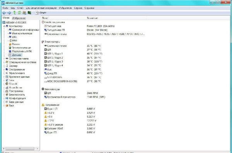
Task: Expand the Хранение данных tree node
Action: (x=4, y=77)
